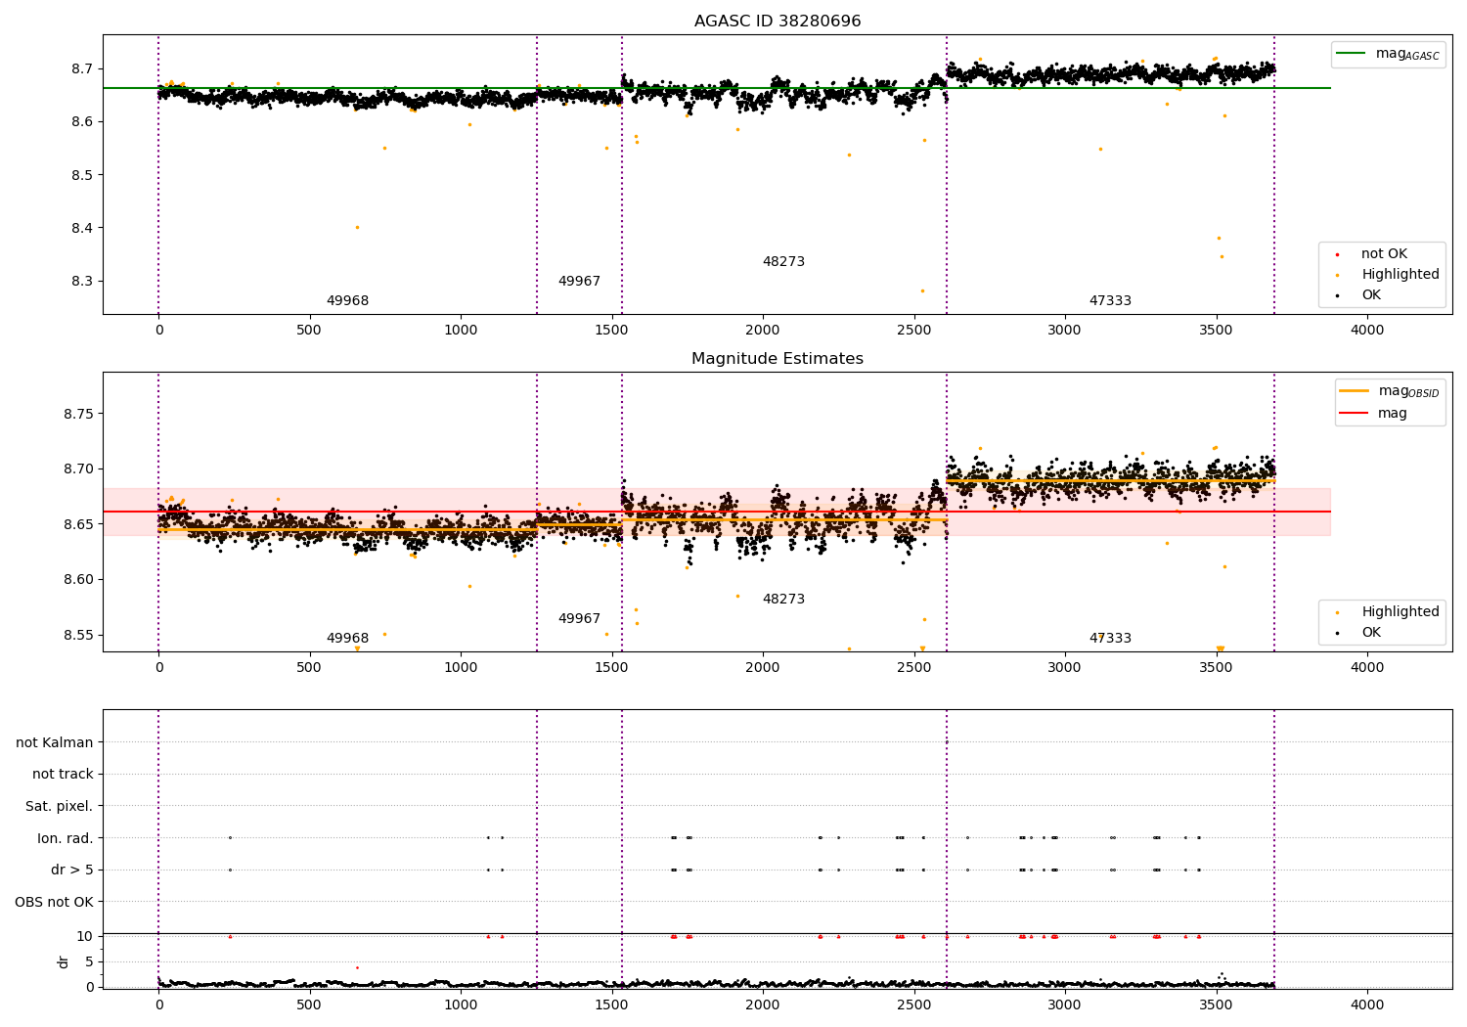Click the rotated "dr" axis label
The height and width of the screenshot is (1027, 1467).
pos(64,961)
